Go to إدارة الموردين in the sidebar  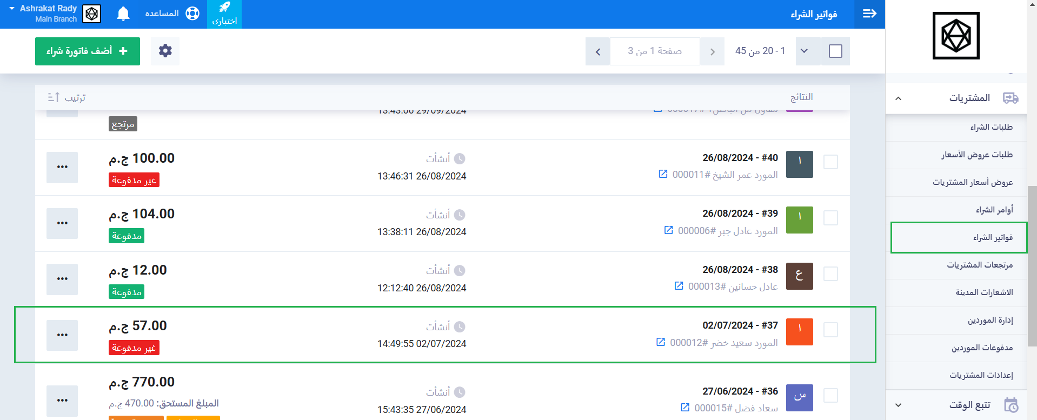990,320
